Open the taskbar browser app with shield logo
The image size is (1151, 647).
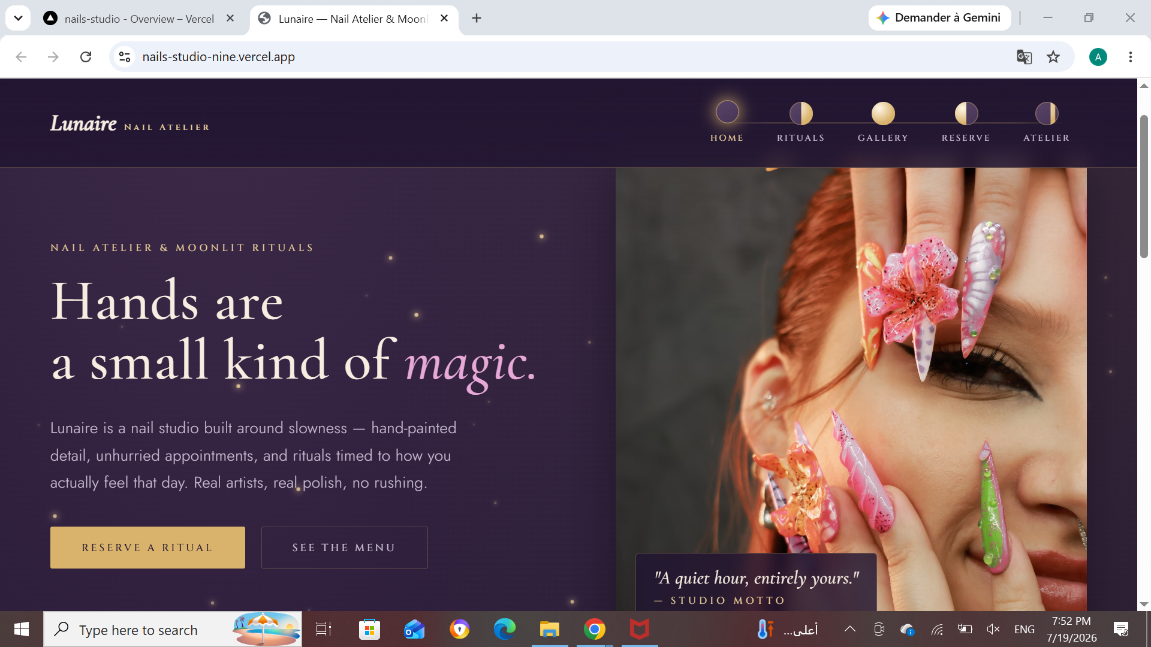tap(459, 629)
